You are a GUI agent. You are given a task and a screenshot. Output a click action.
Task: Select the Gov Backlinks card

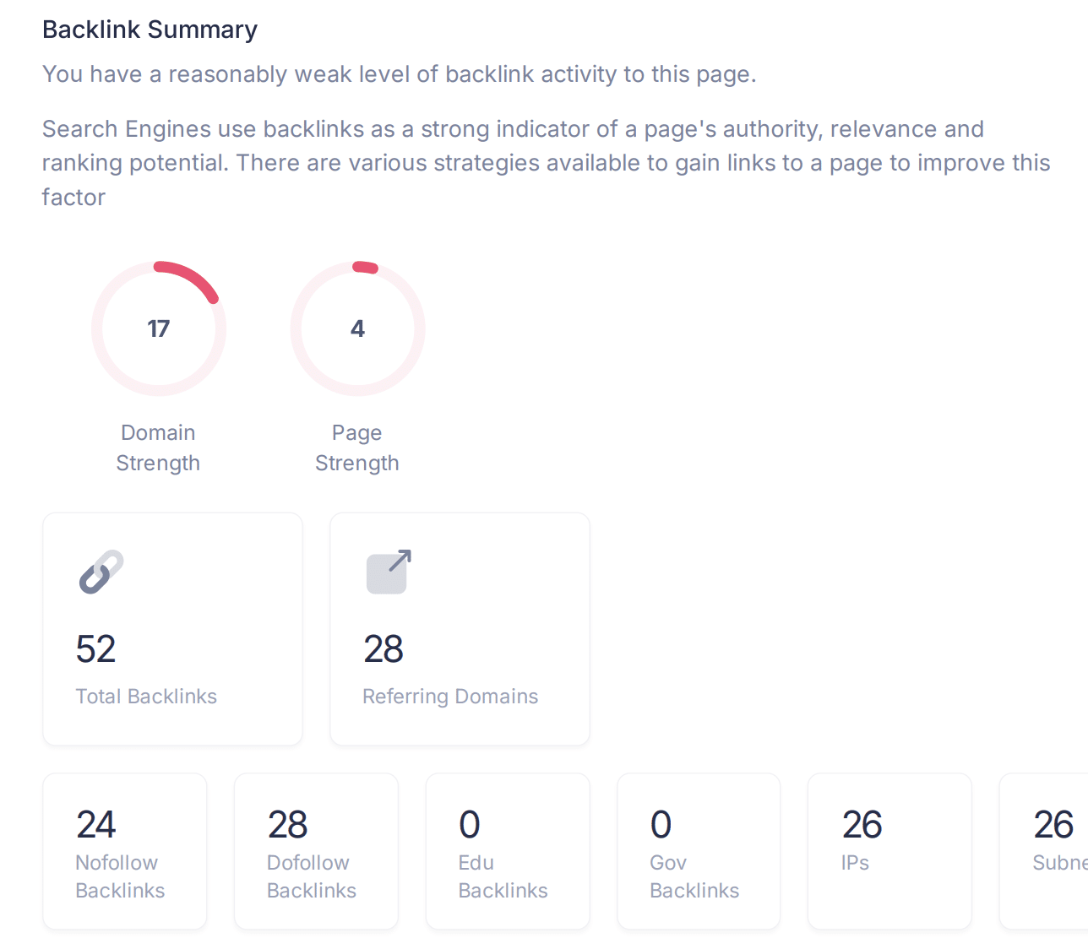pyautogui.click(x=699, y=851)
